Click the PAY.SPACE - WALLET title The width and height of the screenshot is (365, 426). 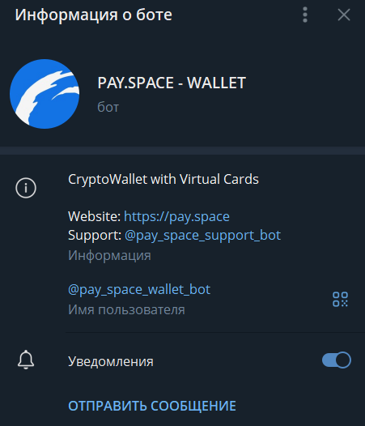click(x=172, y=83)
